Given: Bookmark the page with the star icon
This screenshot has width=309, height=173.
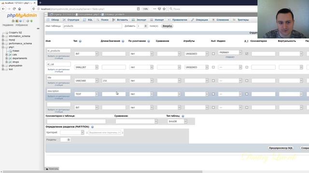Looking at the screenshot, I should pyautogui.click(x=164, y=9).
